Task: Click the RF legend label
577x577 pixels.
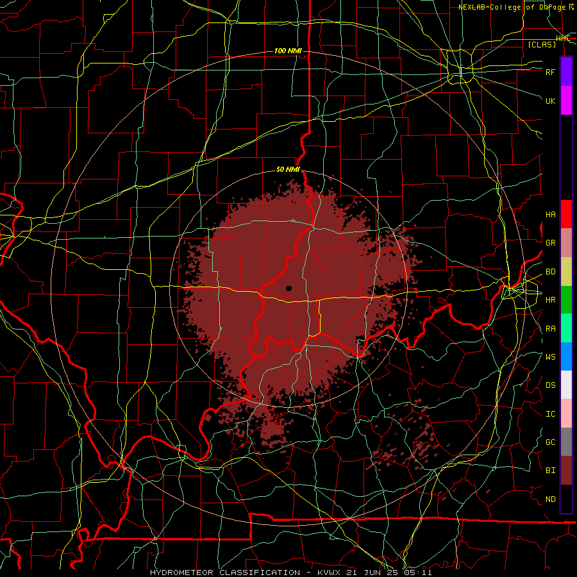Action: click(551, 72)
